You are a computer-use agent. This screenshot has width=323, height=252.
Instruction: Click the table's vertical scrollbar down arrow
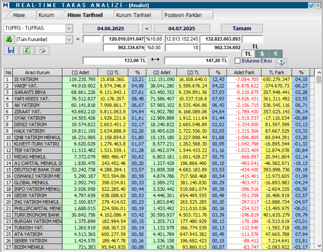tap(319, 245)
